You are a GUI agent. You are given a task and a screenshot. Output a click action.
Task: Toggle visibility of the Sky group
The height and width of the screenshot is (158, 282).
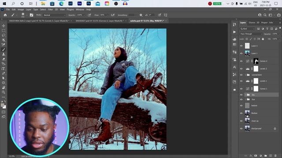[x=241, y=95]
